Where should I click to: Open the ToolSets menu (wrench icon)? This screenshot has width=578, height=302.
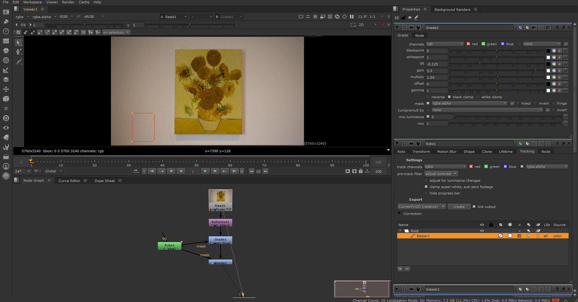pos(6,147)
